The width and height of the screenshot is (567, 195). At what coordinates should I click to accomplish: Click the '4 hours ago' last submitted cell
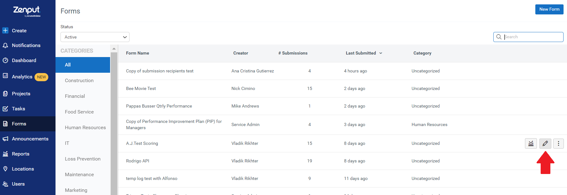coord(355,71)
